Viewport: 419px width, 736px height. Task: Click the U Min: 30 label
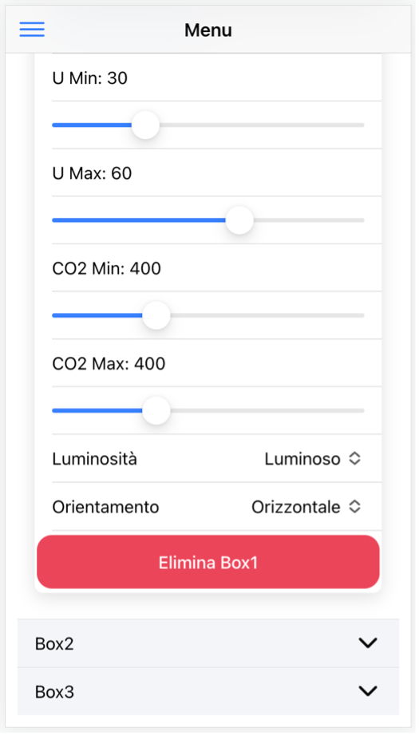89,78
